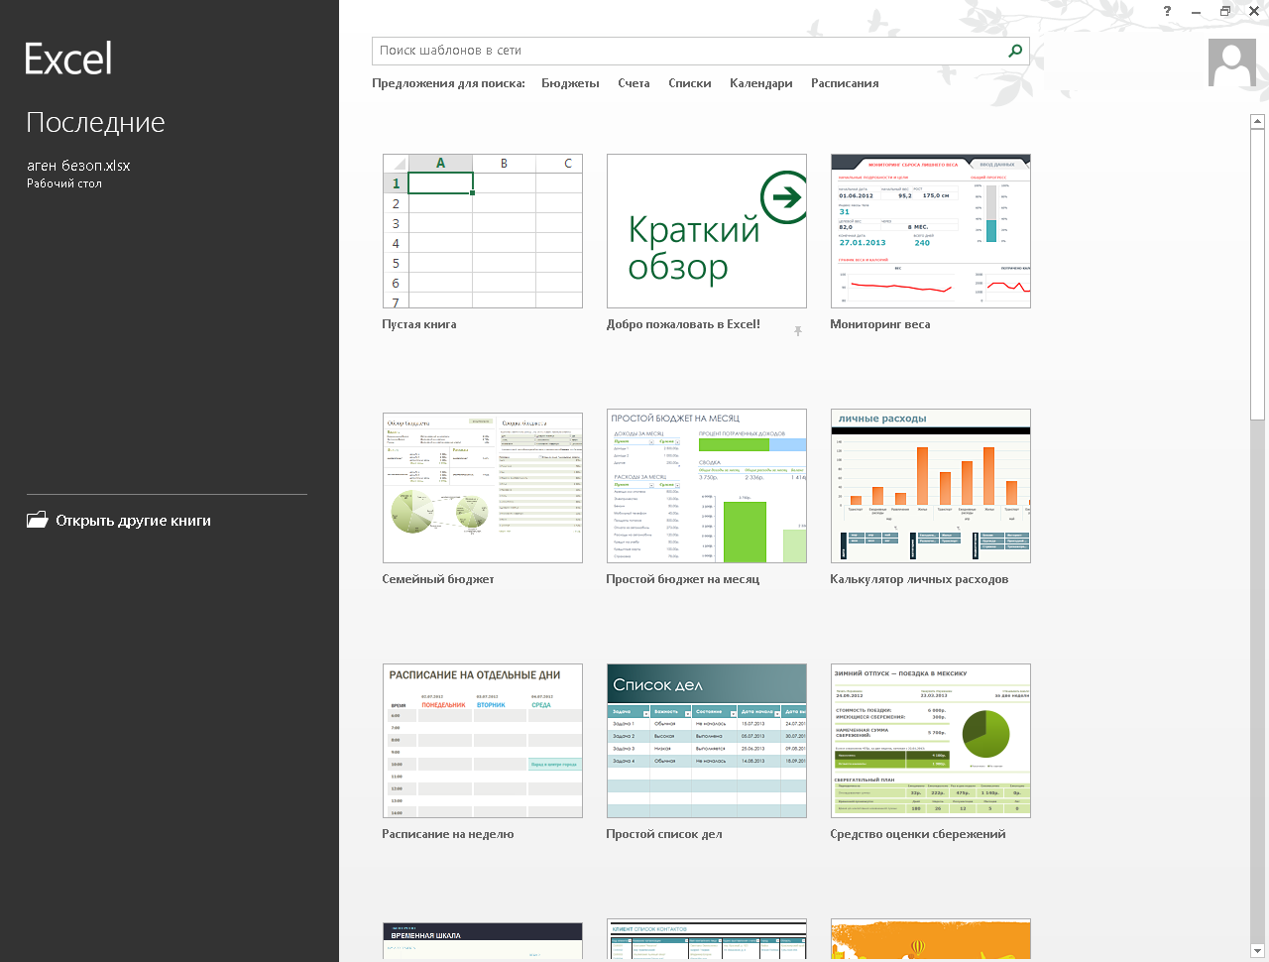The width and height of the screenshot is (1269, 962).
Task: Open Простой список дел template thumbnail
Action: [x=707, y=741]
